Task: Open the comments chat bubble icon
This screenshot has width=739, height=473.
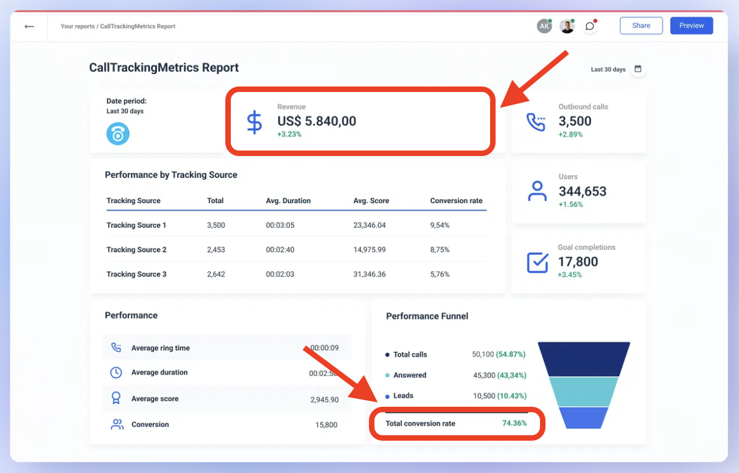Action: point(590,26)
